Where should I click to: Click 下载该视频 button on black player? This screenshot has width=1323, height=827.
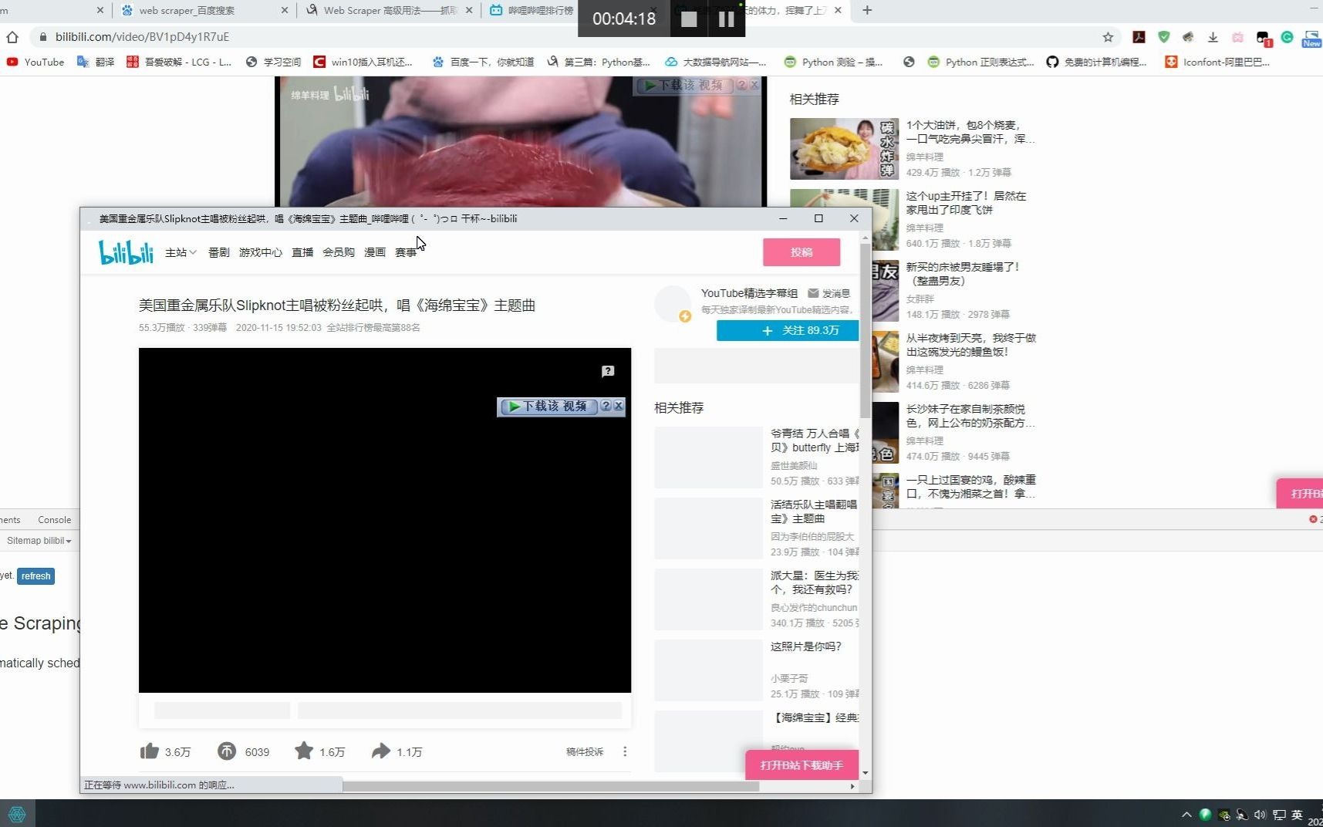[x=548, y=406]
